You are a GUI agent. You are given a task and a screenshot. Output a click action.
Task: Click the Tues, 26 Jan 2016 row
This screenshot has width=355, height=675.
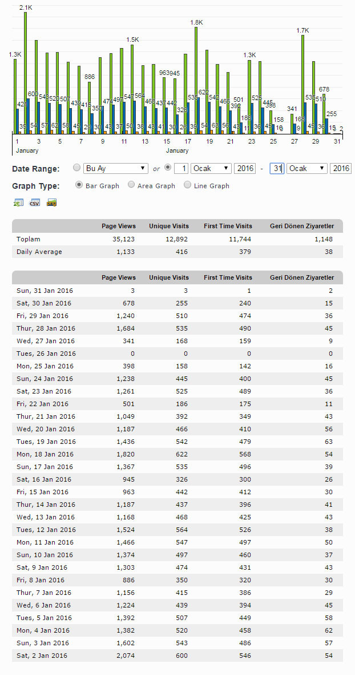(177, 354)
